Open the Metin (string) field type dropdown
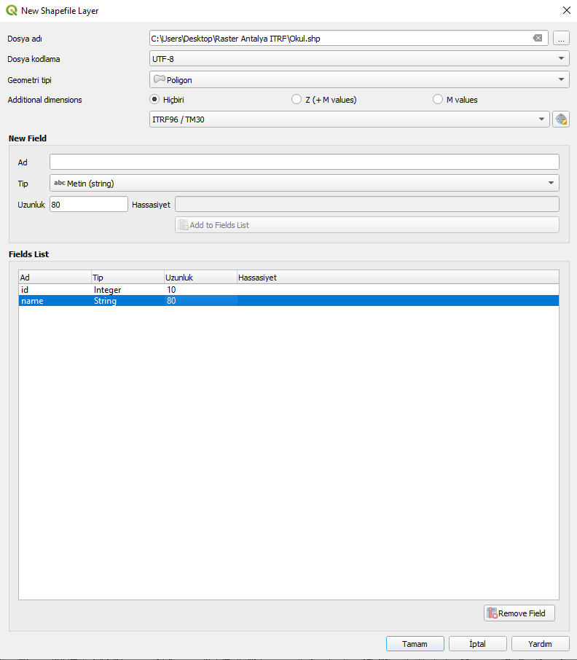 tap(305, 183)
